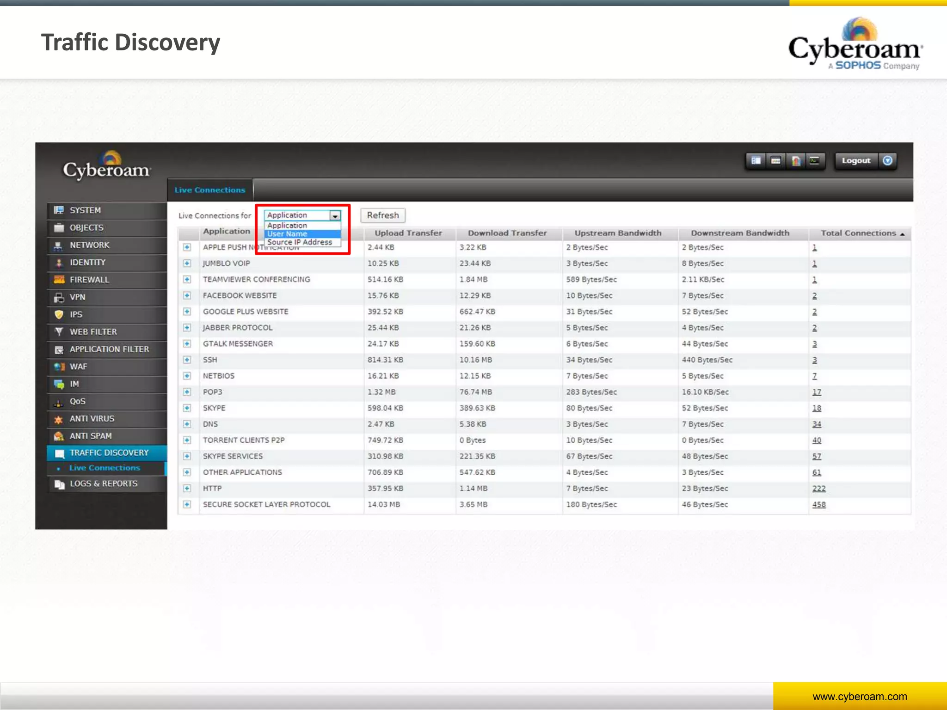Open the WEB FILTER menu
Image resolution: width=947 pixels, height=710 pixels.
[107, 332]
